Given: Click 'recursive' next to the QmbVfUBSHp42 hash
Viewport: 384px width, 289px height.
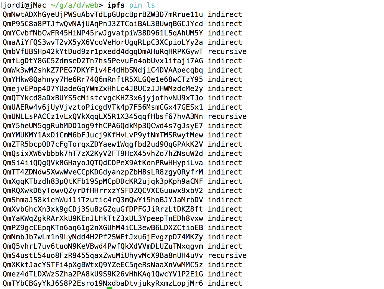Looking at the screenshot, I should coord(227,52).
